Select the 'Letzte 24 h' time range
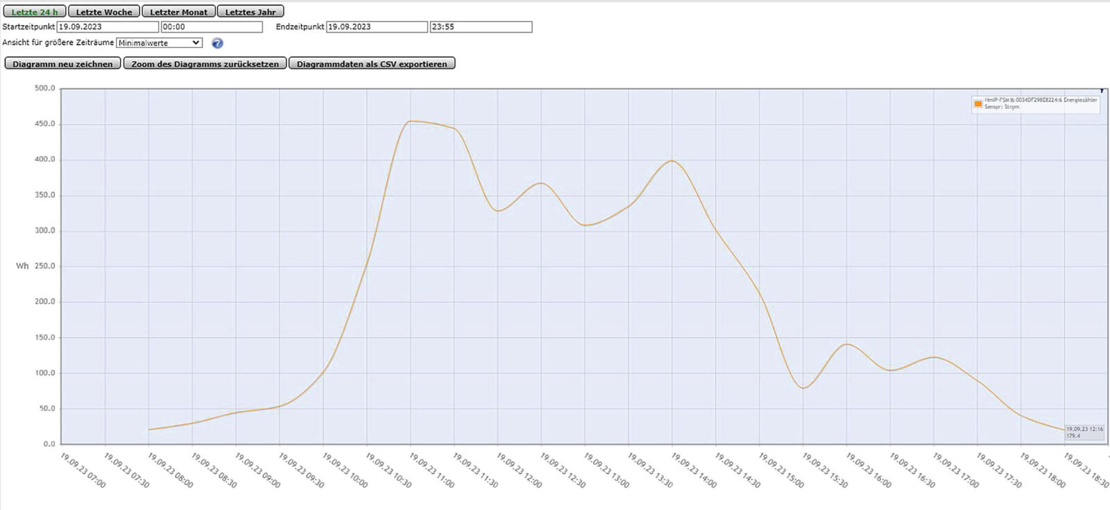This screenshot has width=1110, height=510. coord(34,12)
